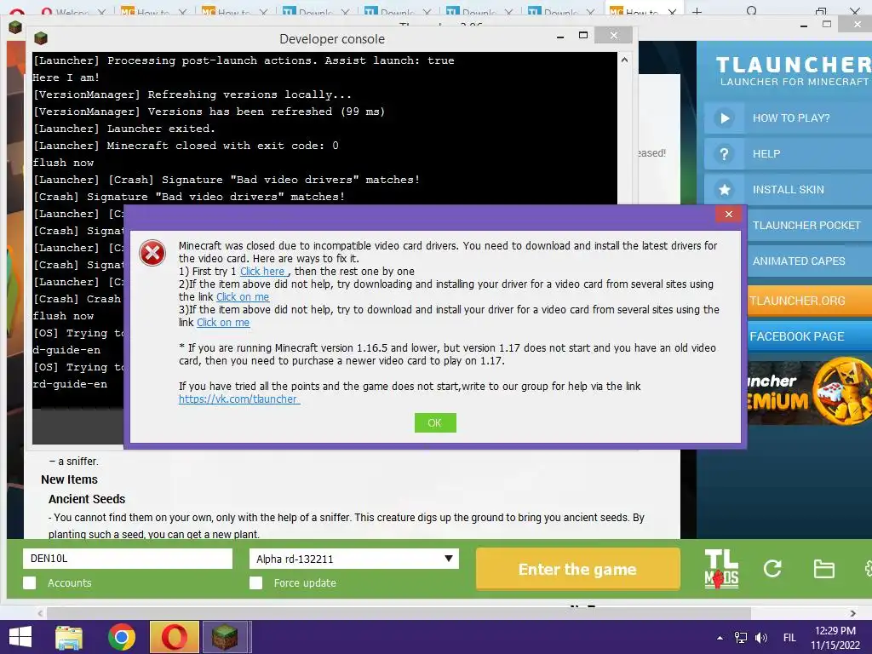Image resolution: width=872 pixels, height=654 pixels.
Task: Click the horizontal scrollbar right arrow
Action: pyautogui.click(x=853, y=613)
